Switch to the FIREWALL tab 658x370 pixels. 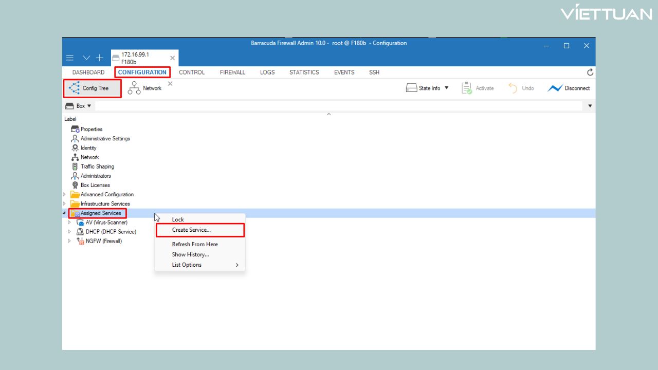click(232, 72)
